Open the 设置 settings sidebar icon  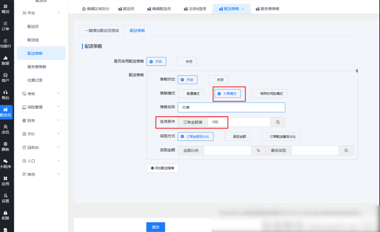[6, 198]
